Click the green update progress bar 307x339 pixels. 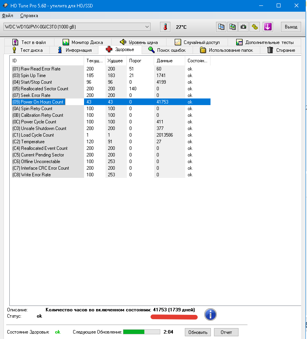tap(141, 332)
